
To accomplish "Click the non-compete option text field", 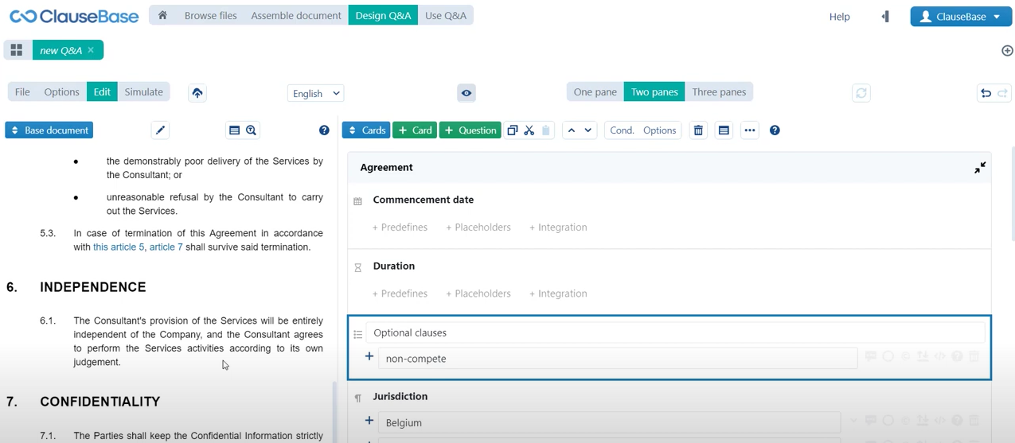I will pos(617,359).
